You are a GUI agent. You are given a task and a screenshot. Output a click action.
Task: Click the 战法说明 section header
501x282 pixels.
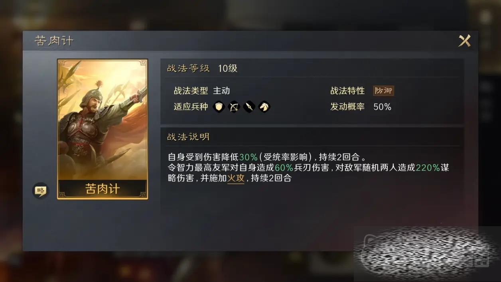tap(188, 137)
